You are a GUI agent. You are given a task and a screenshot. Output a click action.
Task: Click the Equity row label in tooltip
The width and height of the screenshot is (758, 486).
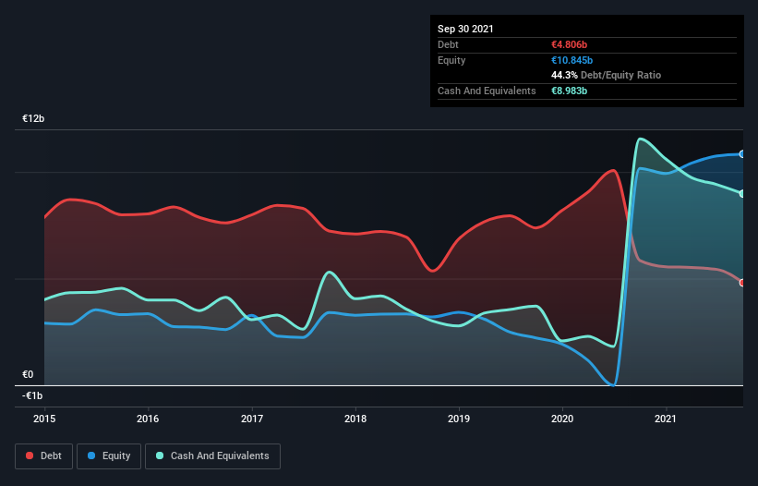[x=451, y=60]
